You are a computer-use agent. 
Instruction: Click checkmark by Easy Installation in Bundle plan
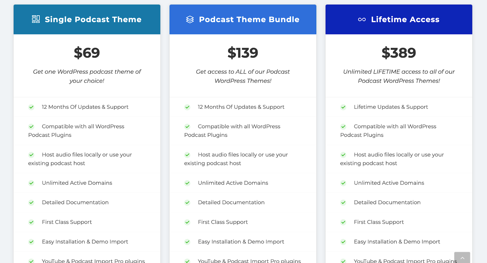pyautogui.click(x=187, y=242)
